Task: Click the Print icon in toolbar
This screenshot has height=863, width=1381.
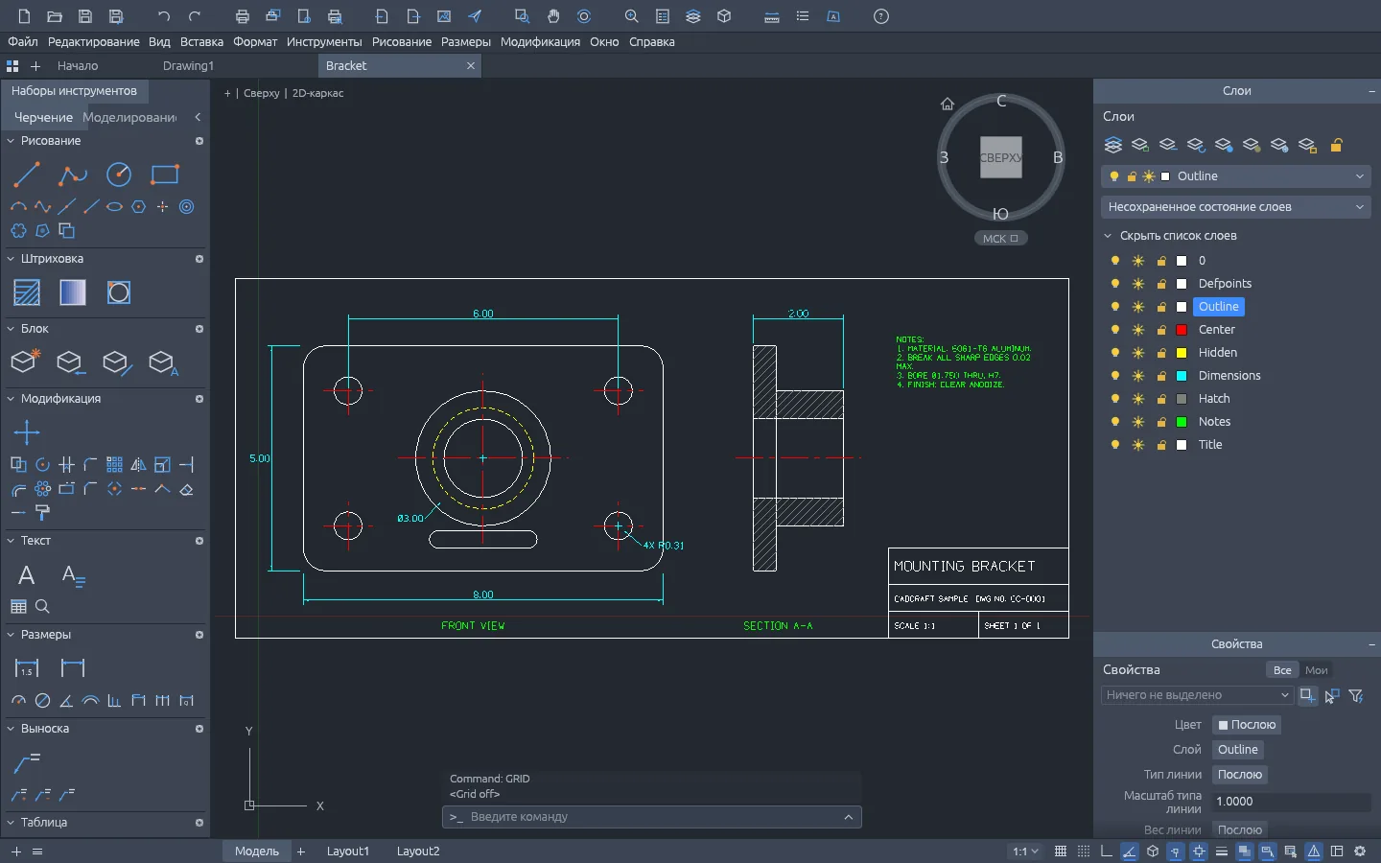Action: pyautogui.click(x=243, y=16)
